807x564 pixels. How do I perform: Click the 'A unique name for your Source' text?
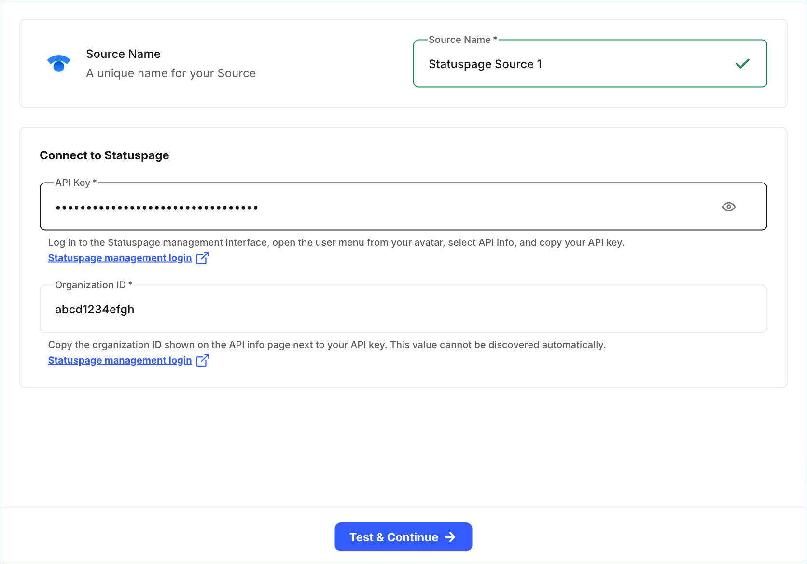[171, 73]
